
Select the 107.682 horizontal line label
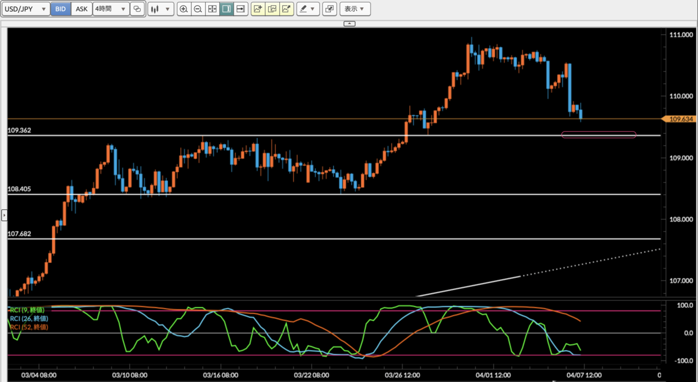(19, 234)
